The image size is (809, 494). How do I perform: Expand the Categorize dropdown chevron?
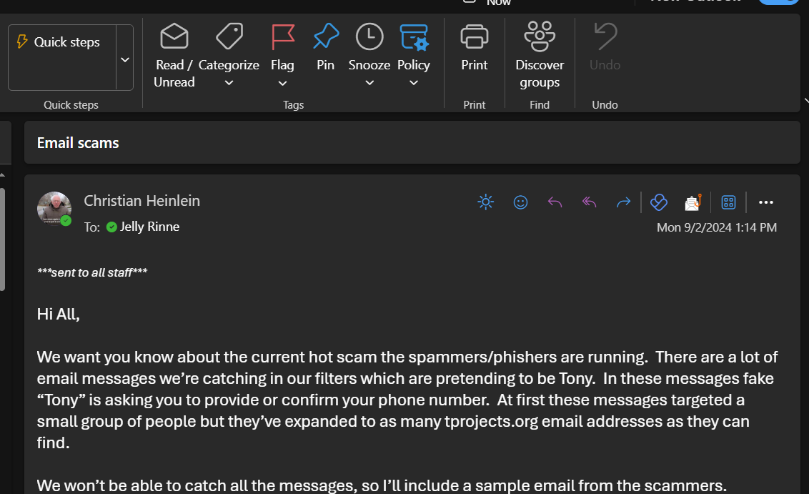229,83
